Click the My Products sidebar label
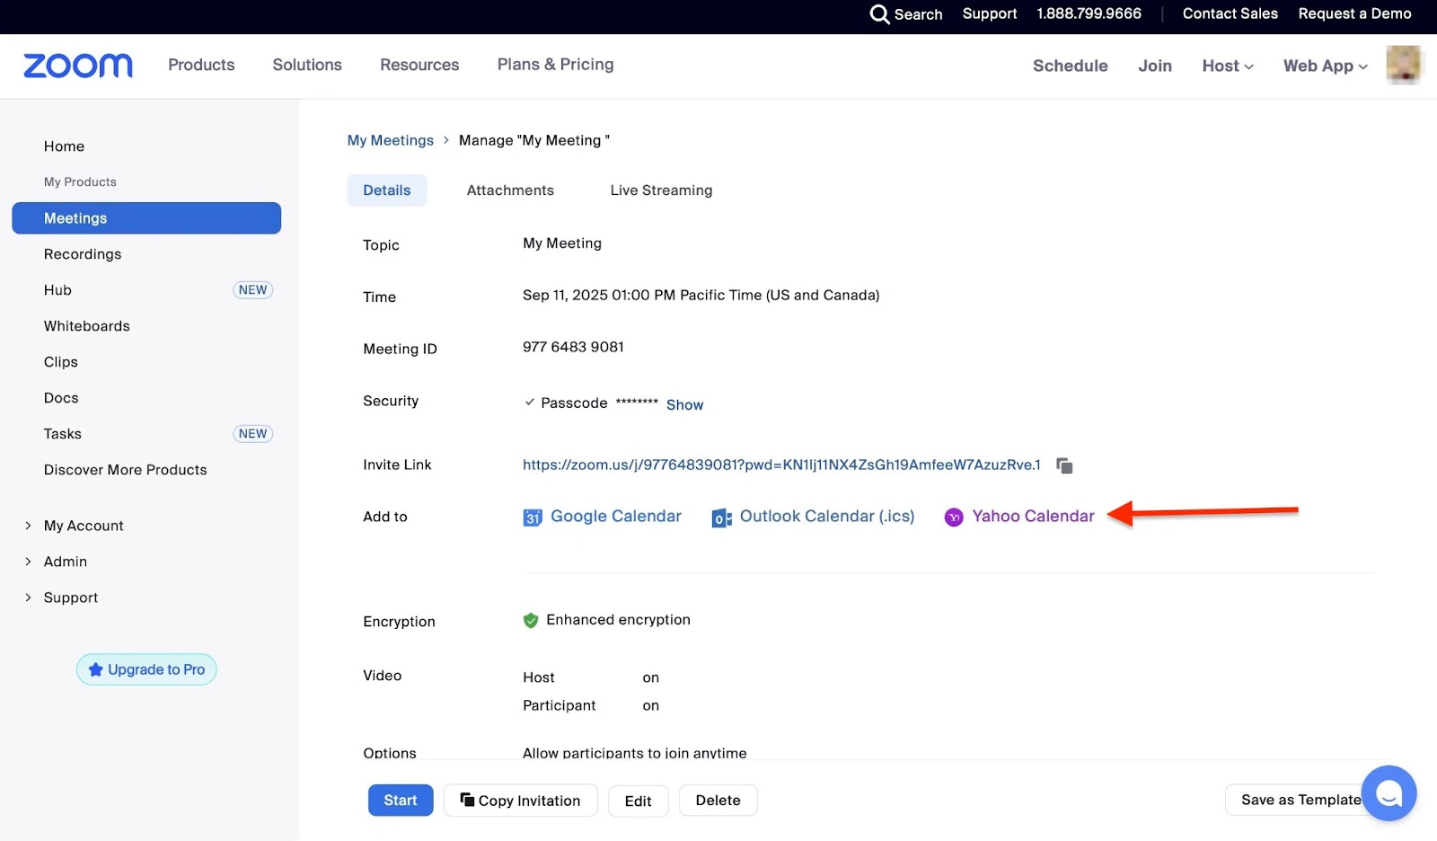This screenshot has width=1437, height=841. (80, 181)
